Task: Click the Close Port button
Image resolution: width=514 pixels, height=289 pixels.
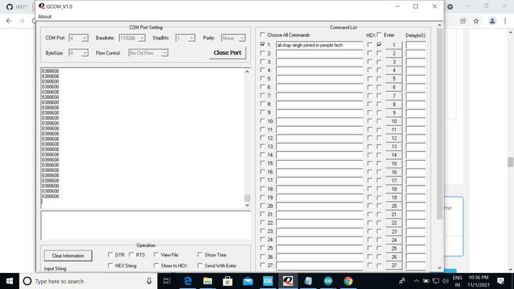Action: click(x=227, y=53)
